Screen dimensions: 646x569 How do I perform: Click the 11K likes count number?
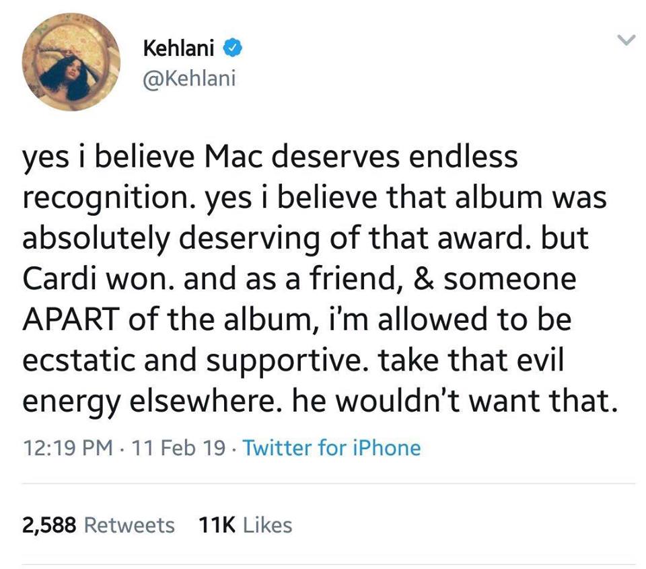(216, 525)
